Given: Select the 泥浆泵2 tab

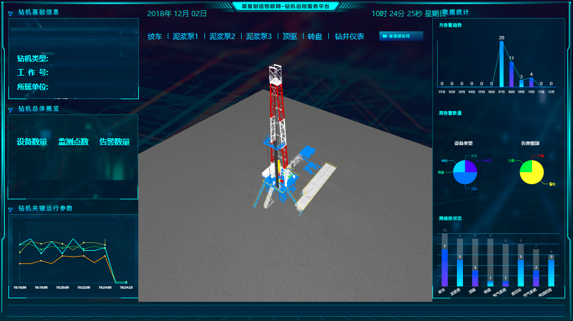Looking at the screenshot, I should tap(222, 37).
